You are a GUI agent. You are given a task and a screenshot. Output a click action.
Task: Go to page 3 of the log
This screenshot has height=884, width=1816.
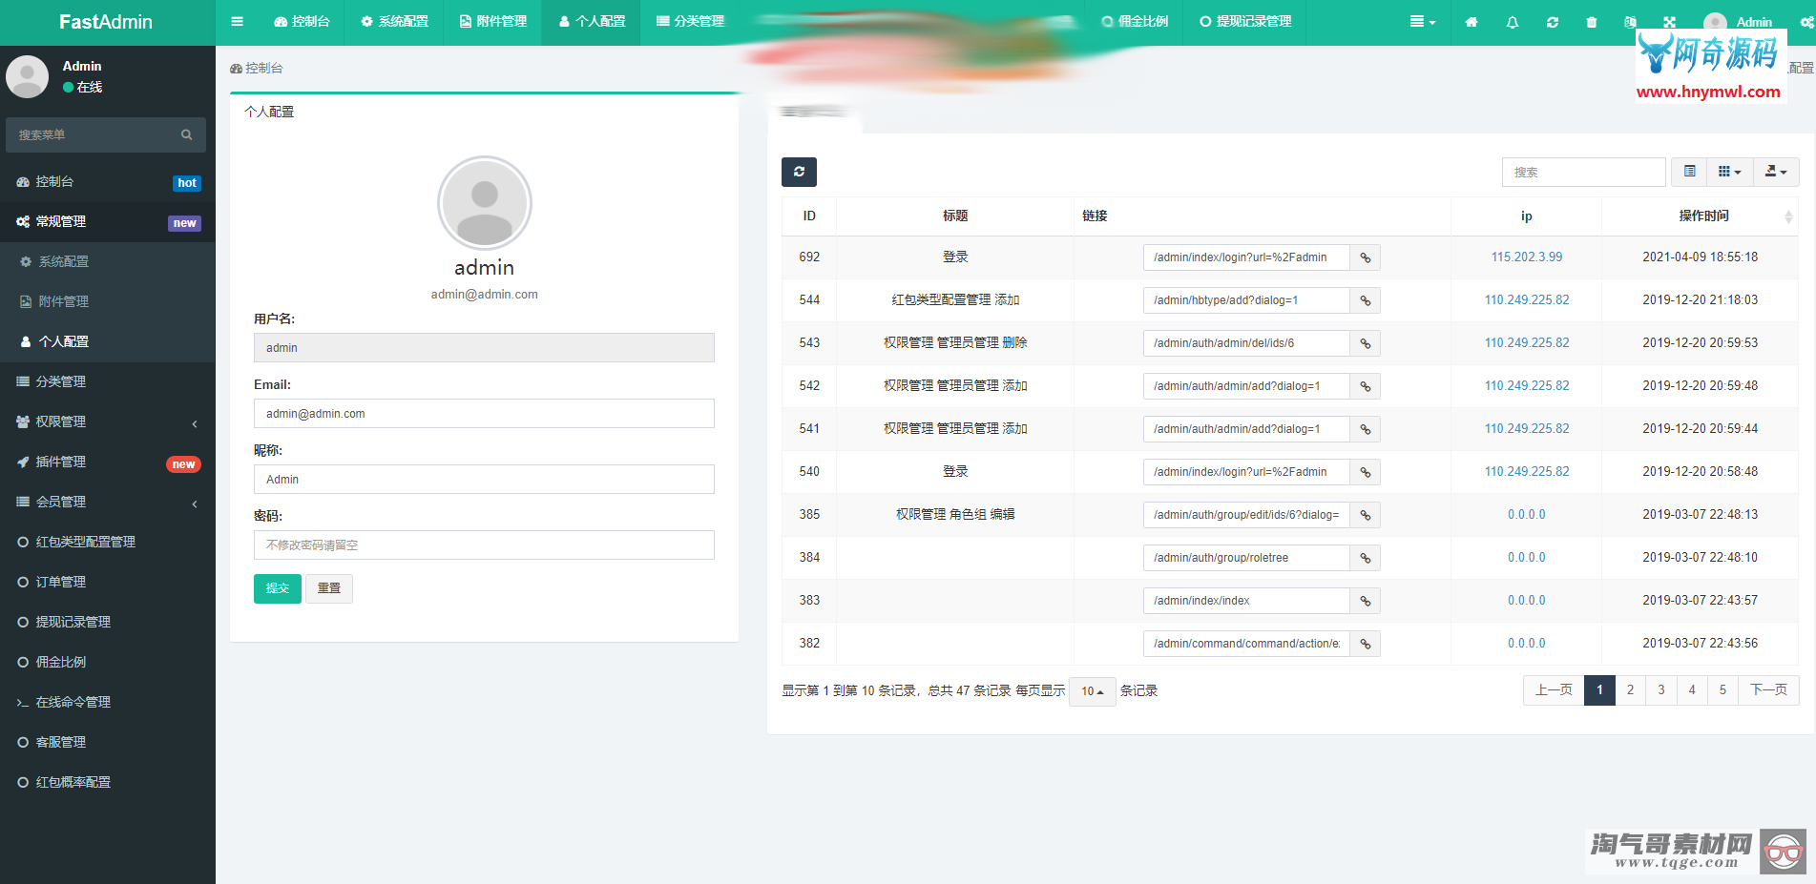click(x=1660, y=690)
